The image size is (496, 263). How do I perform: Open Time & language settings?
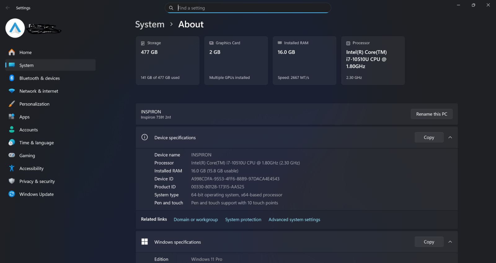[50, 142]
